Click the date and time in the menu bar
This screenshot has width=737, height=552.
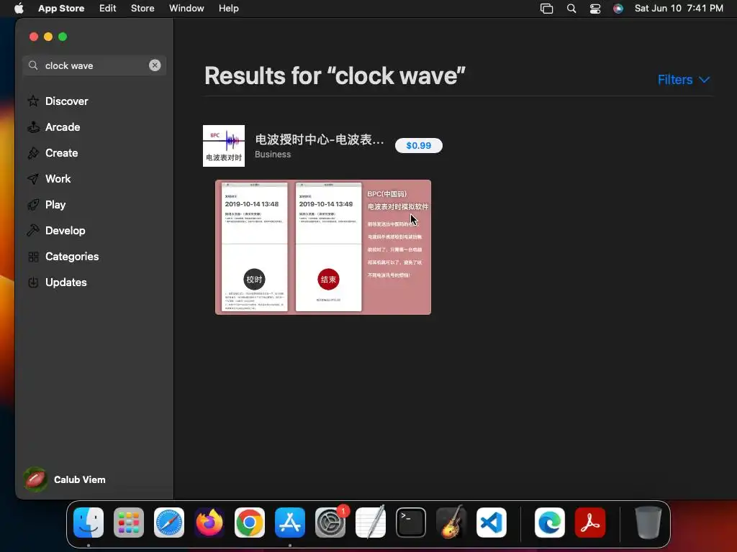(679, 9)
